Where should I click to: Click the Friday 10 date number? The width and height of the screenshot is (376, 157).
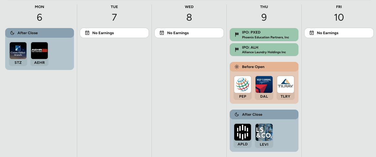pos(339,17)
